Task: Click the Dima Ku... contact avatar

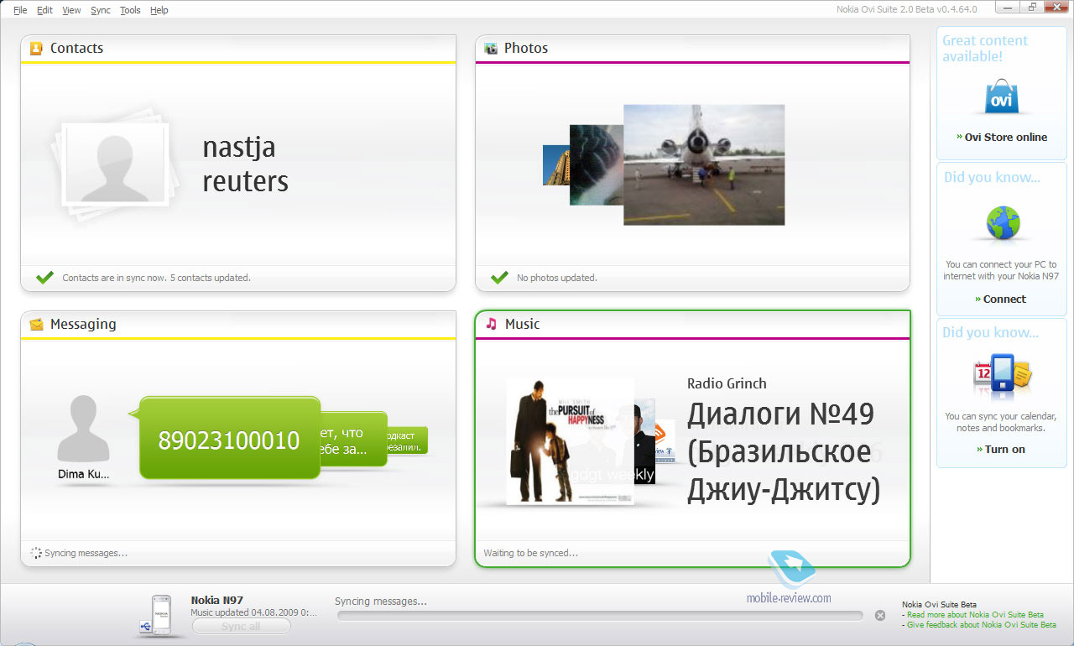Action: (x=83, y=428)
